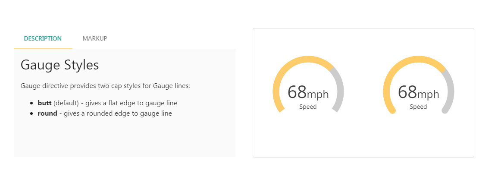495x189 pixels.
Task: Select the DESCRIPTION tab
Action: click(43, 38)
